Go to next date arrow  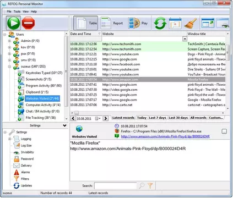(106, 118)
